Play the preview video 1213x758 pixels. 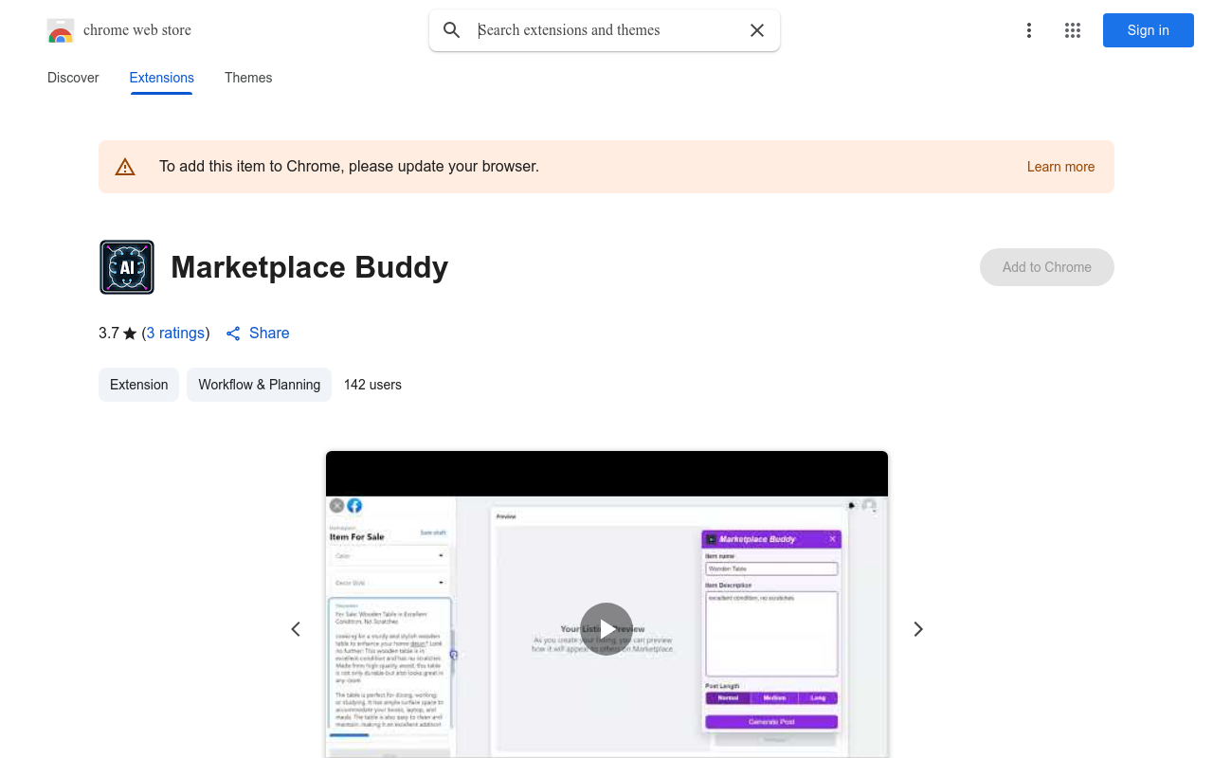(606, 629)
